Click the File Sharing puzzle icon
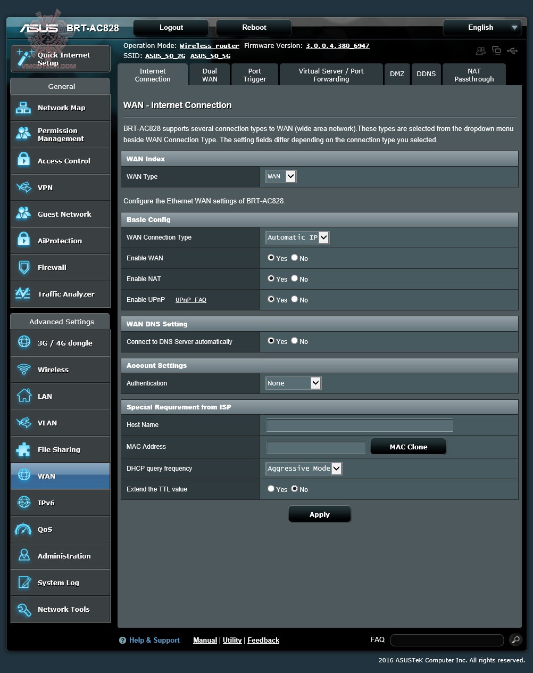The height and width of the screenshot is (673, 533). tap(23, 449)
